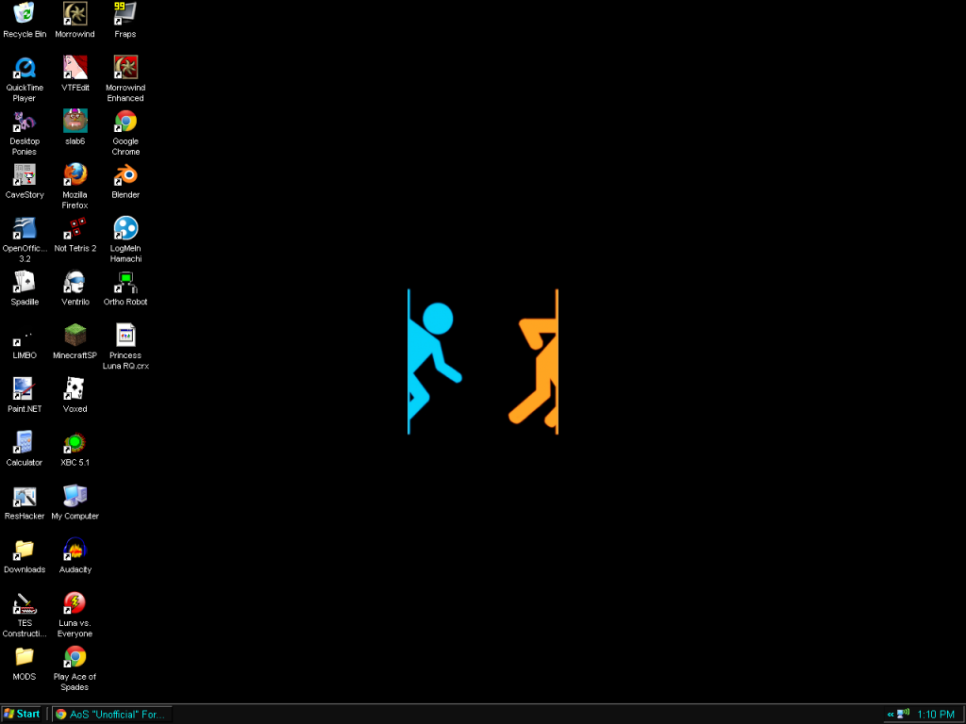The image size is (966, 724).
Task: Switch to the AoS Unofficial Forum taskbar window
Action: (111, 715)
